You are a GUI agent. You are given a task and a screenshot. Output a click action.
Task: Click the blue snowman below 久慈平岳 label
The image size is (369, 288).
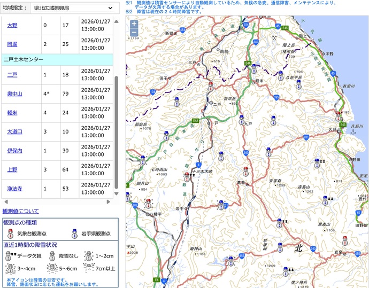click(x=298, y=84)
